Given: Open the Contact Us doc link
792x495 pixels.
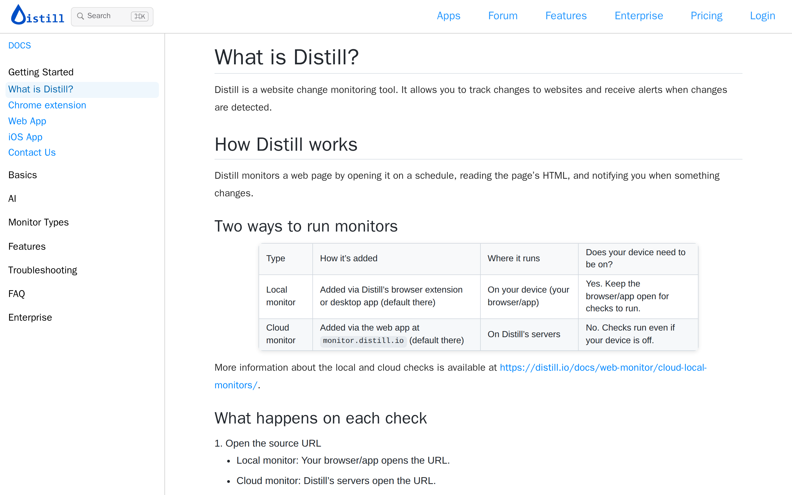Looking at the screenshot, I should 32,153.
